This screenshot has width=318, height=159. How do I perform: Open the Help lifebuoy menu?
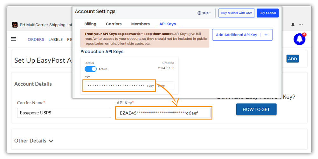tap(204, 13)
